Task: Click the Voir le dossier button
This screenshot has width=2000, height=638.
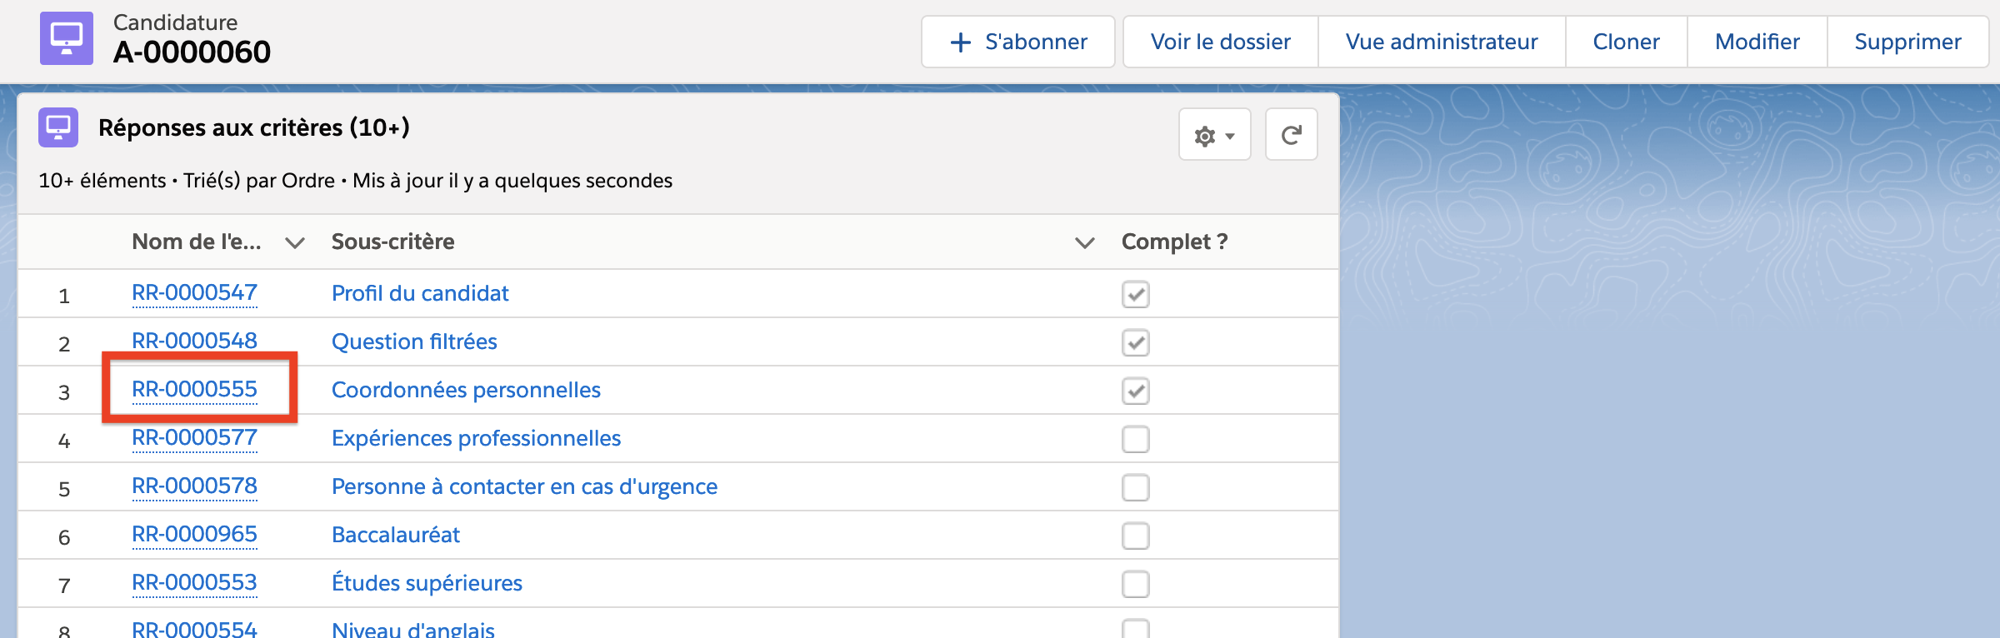Action: (1220, 42)
